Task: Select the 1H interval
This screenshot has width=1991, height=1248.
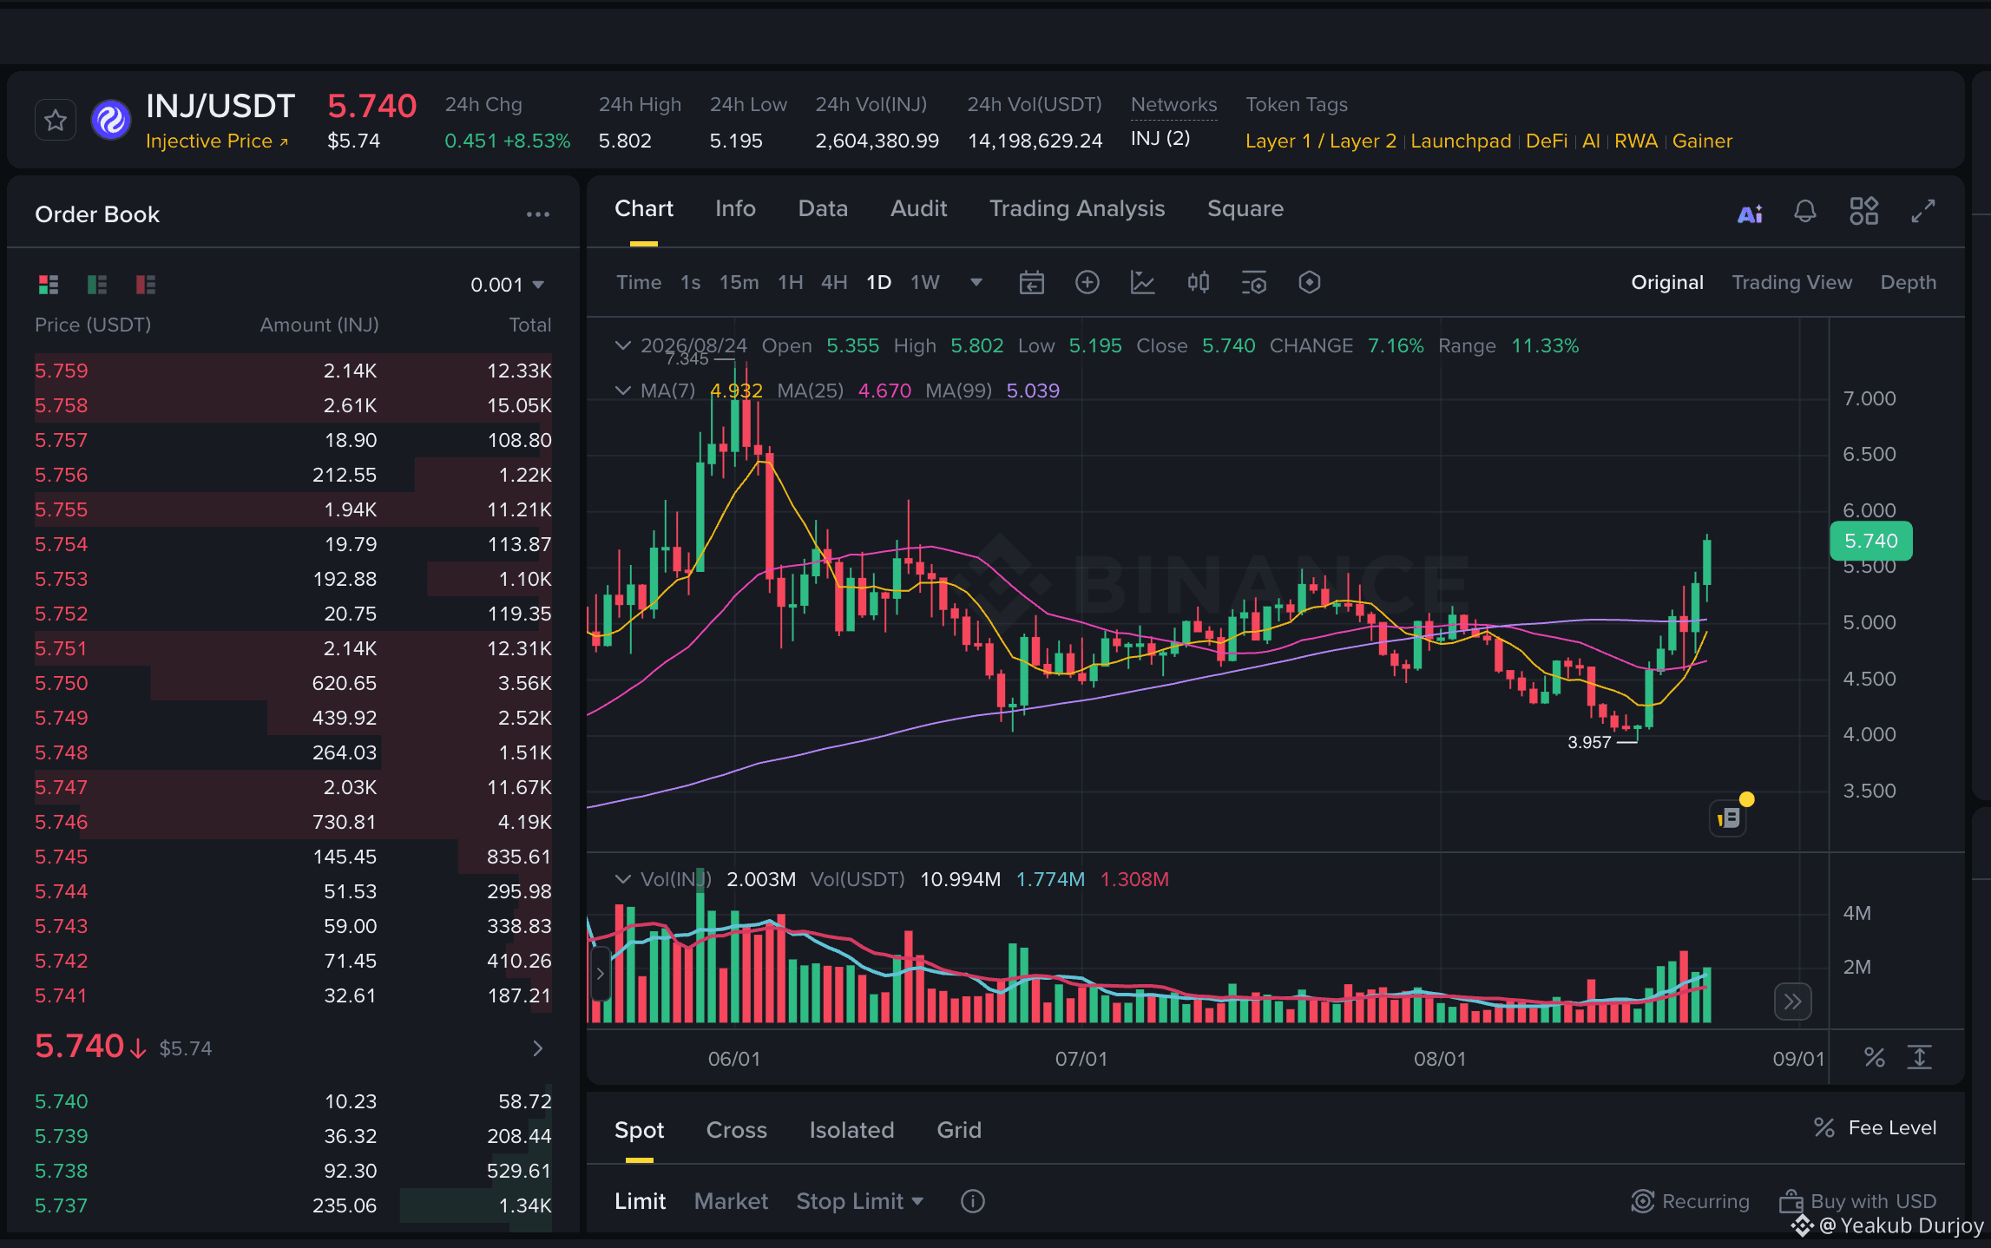Action: click(791, 283)
